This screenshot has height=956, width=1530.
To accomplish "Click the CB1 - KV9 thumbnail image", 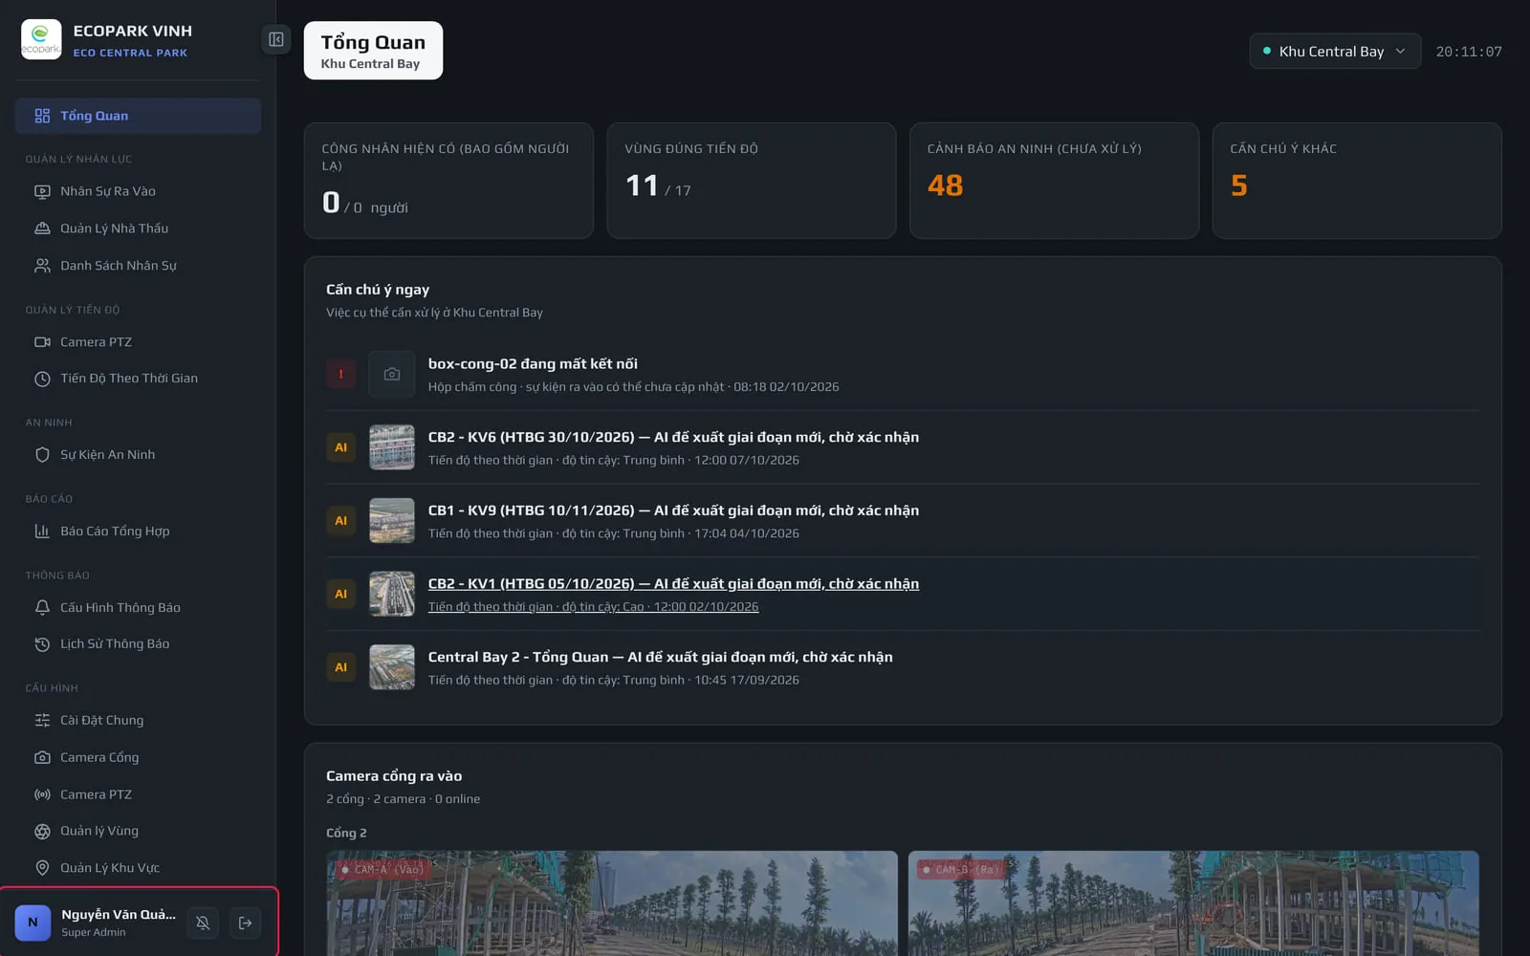I will 392,521.
